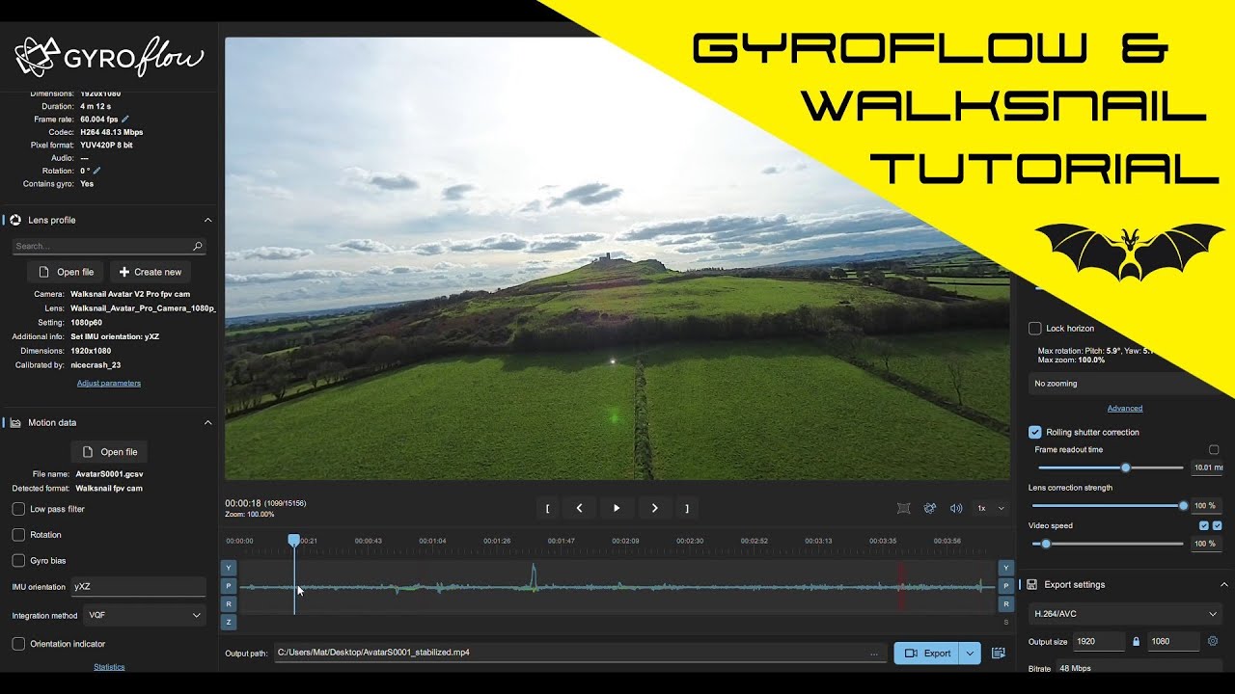1235x694 pixels.
Task: Click the IMU orientation yXZ field
Action: (x=138, y=586)
